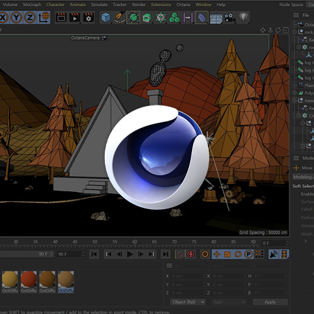Select the Spline Pen tool
The image size is (314, 314).
pos(119,18)
